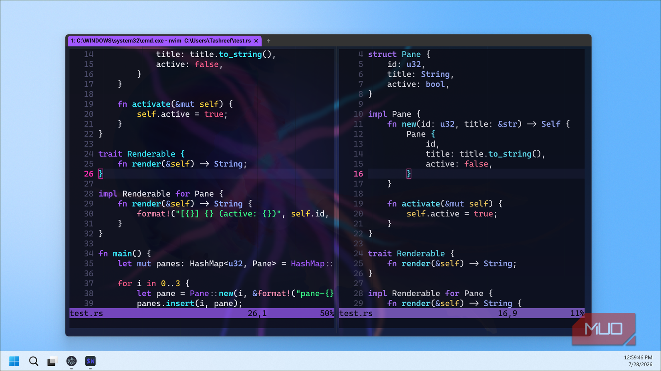Click 'for i in 0..3 {' line in left pane
This screenshot has width=661, height=371.
point(153,283)
